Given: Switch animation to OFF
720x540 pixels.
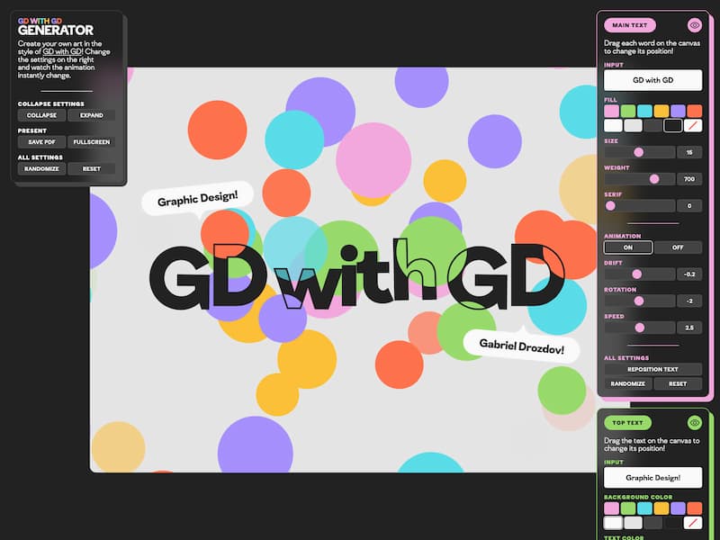Looking at the screenshot, I should tap(678, 247).
